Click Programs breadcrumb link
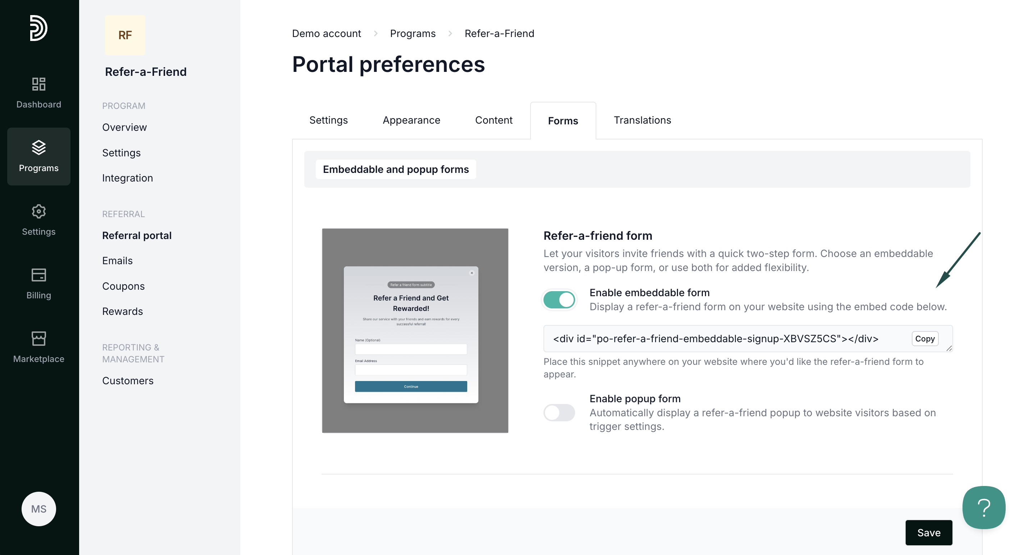Screen dimensions: 1033x555 [x=413, y=33]
